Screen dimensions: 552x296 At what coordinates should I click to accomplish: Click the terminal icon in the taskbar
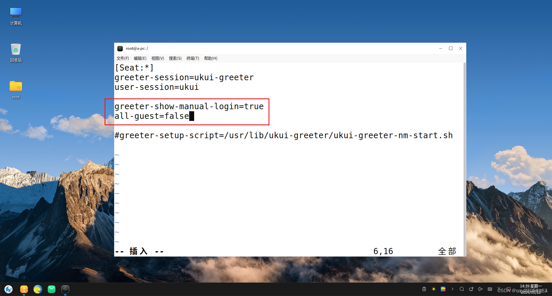[65, 289]
